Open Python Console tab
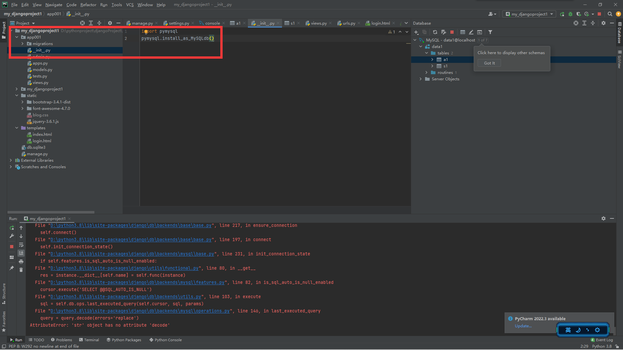 tap(165, 340)
